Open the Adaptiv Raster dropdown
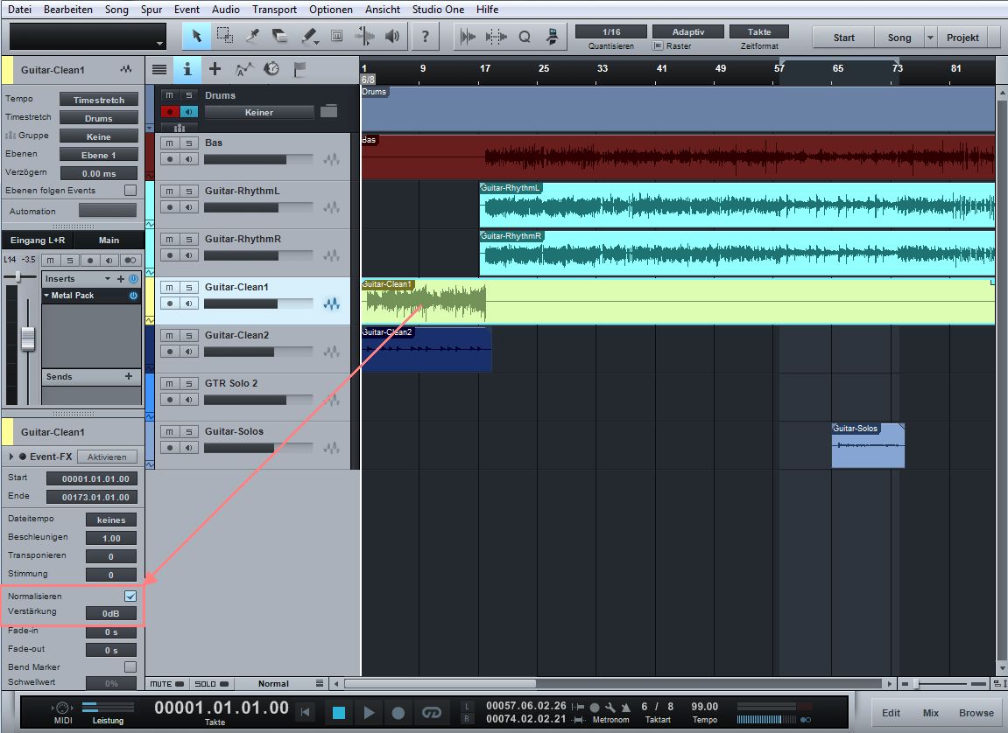This screenshot has height=733, width=1008. (x=688, y=32)
